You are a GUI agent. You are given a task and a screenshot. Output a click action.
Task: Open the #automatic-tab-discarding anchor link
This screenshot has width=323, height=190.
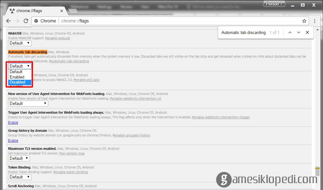coord(69,61)
